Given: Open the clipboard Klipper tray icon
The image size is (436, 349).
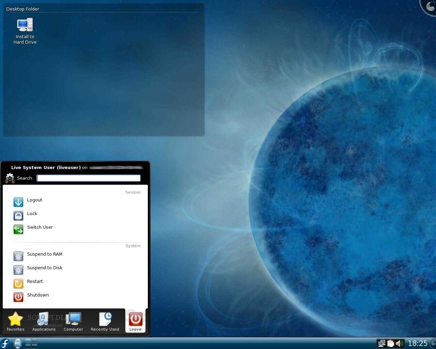Looking at the screenshot, I should (x=391, y=343).
